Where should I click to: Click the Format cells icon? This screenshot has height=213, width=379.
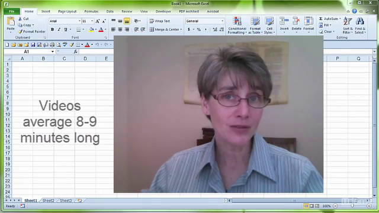(x=309, y=21)
